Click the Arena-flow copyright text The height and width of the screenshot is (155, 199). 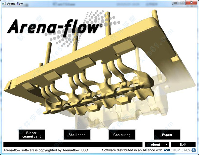coord(45,150)
